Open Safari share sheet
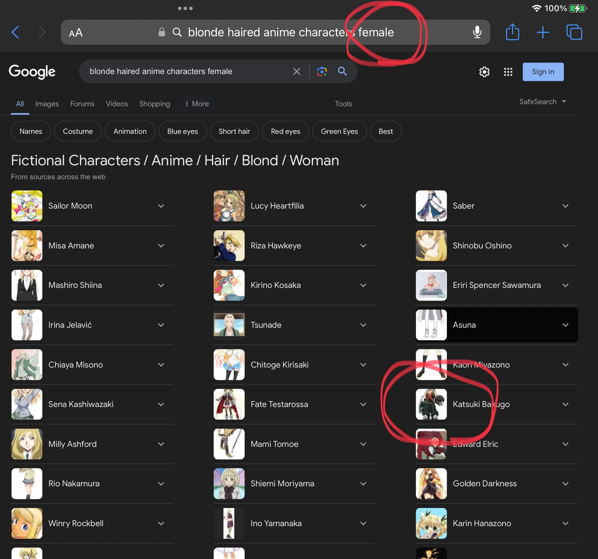This screenshot has width=598, height=559. pyautogui.click(x=512, y=32)
